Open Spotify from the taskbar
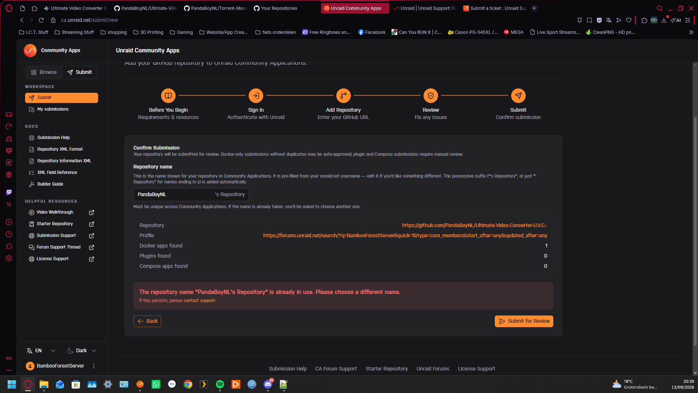Screen dimensions: 698x393 tap(220, 384)
